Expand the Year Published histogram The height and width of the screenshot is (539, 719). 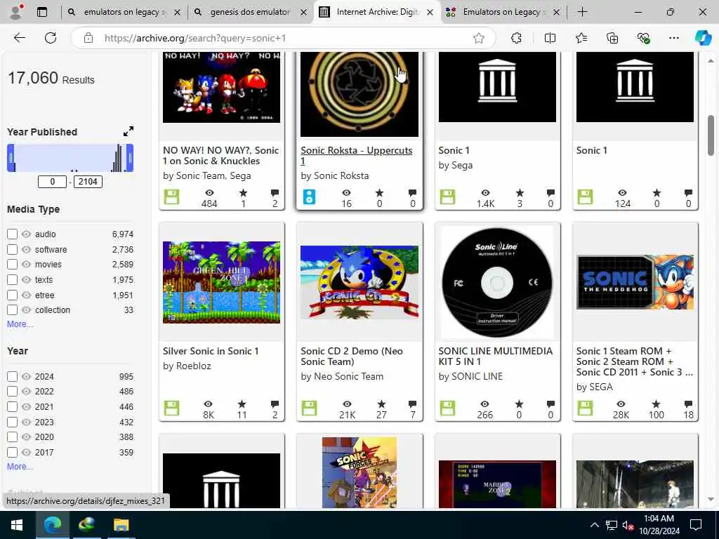point(128,131)
